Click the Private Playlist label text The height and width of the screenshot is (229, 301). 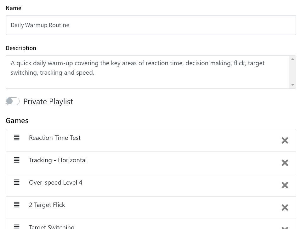48,101
